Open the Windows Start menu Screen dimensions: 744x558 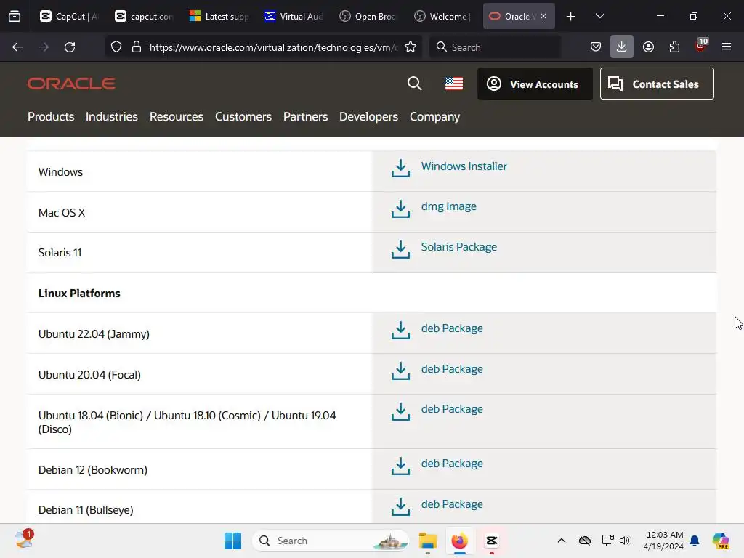[232, 541]
